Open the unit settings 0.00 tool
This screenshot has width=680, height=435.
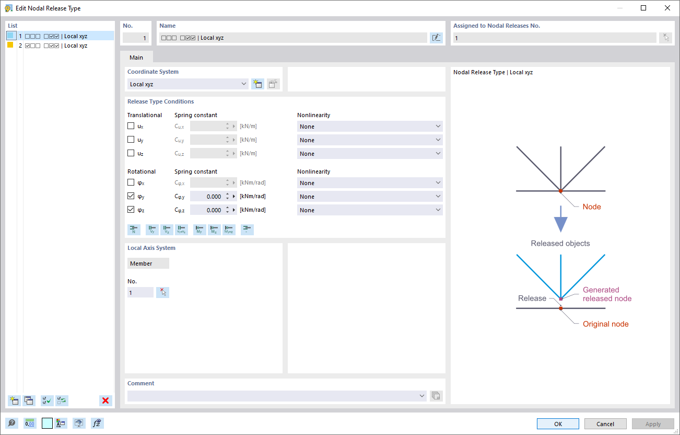coord(29,423)
